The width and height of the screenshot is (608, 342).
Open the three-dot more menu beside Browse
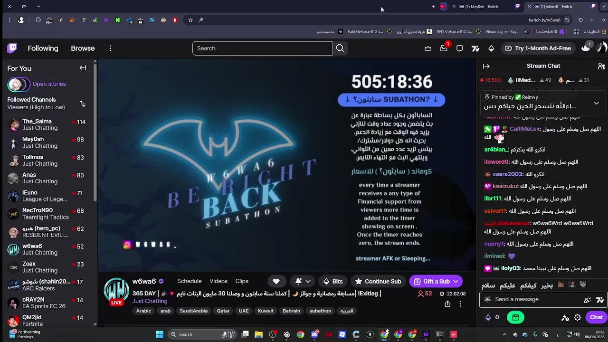point(110,48)
